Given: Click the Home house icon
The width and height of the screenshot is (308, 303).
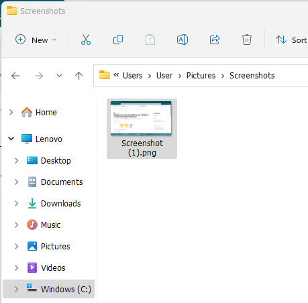Looking at the screenshot, I should (x=27, y=112).
